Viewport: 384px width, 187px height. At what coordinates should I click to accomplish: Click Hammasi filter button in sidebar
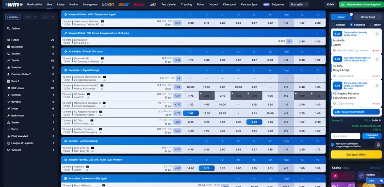(13, 17)
